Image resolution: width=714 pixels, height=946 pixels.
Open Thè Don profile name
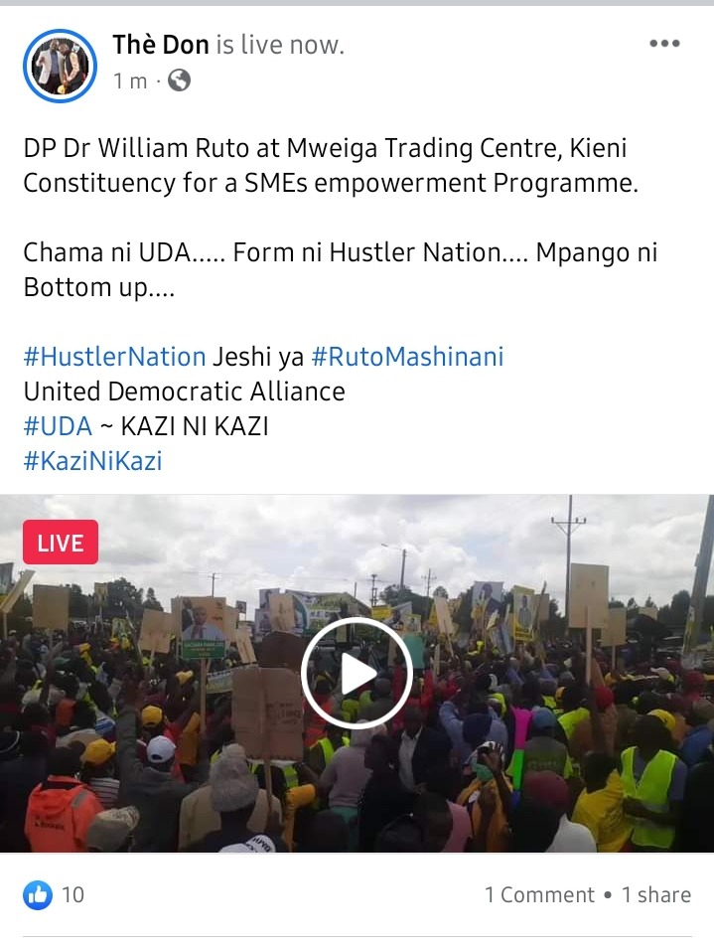[161, 46]
